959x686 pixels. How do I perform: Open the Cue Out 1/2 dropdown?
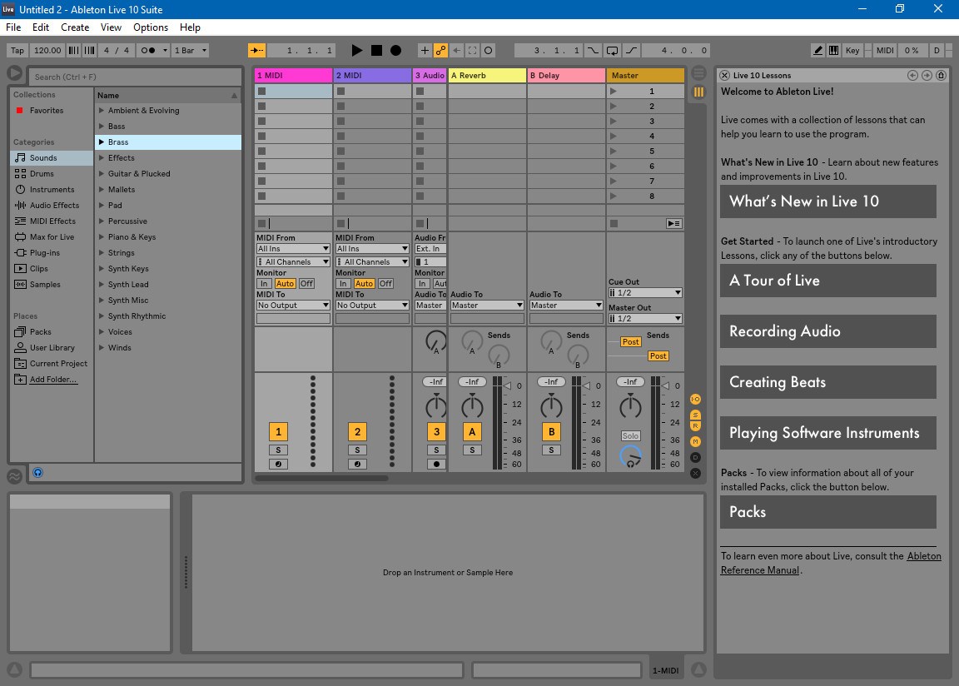tap(645, 293)
